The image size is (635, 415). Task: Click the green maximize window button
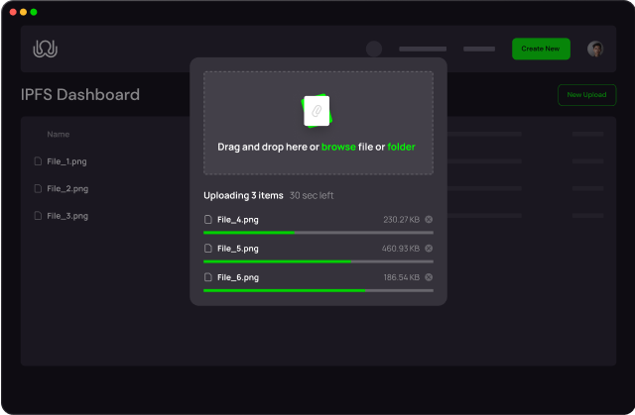pos(34,12)
